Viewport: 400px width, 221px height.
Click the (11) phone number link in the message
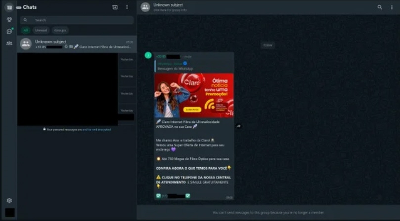(173, 196)
